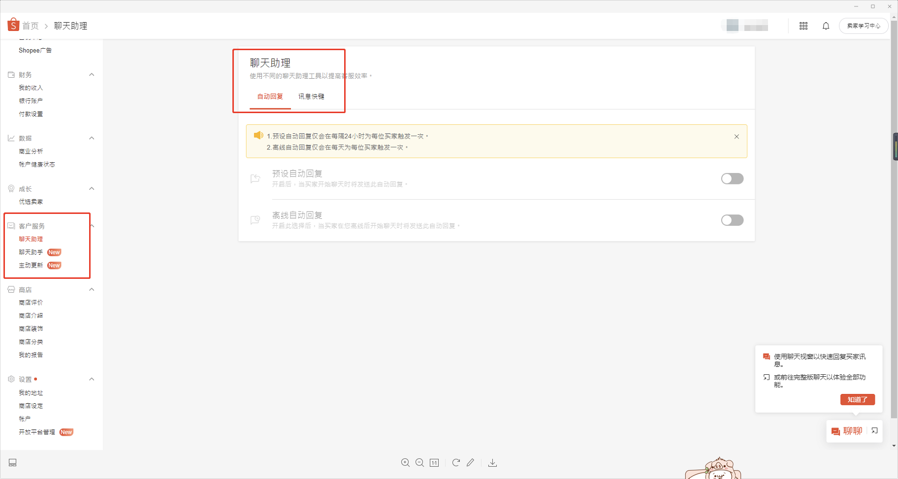Click the rotate image icon
The image size is (898, 479).
456,463
